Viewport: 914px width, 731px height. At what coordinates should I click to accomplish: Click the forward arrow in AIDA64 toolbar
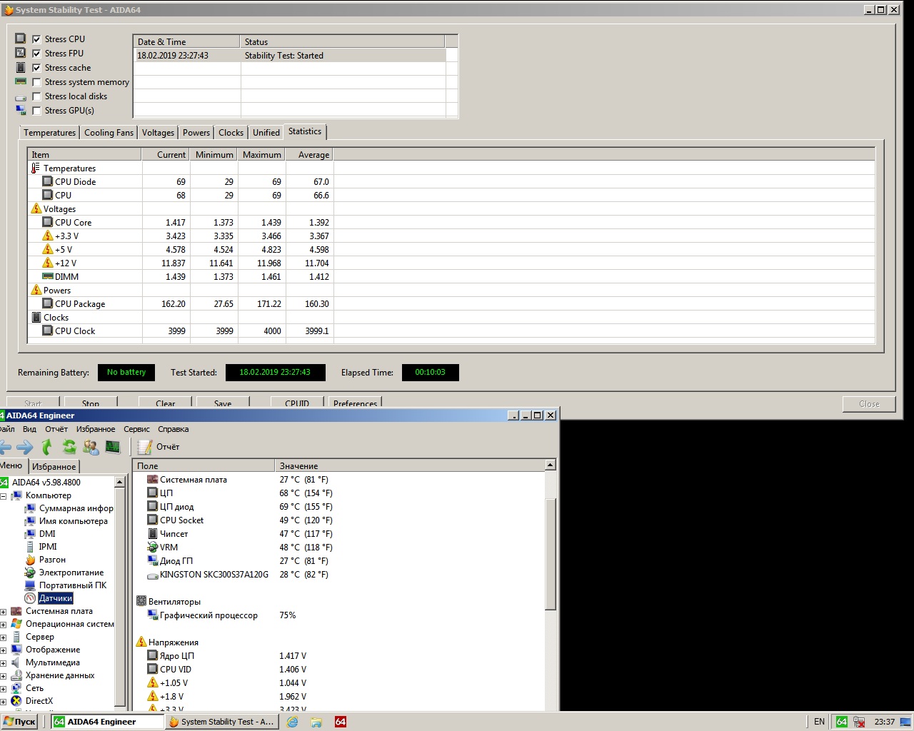[x=24, y=447]
